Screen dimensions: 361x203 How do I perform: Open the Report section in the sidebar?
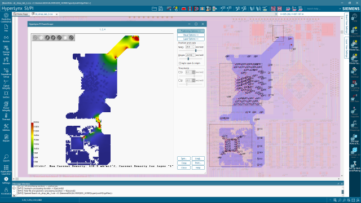pos(6,138)
